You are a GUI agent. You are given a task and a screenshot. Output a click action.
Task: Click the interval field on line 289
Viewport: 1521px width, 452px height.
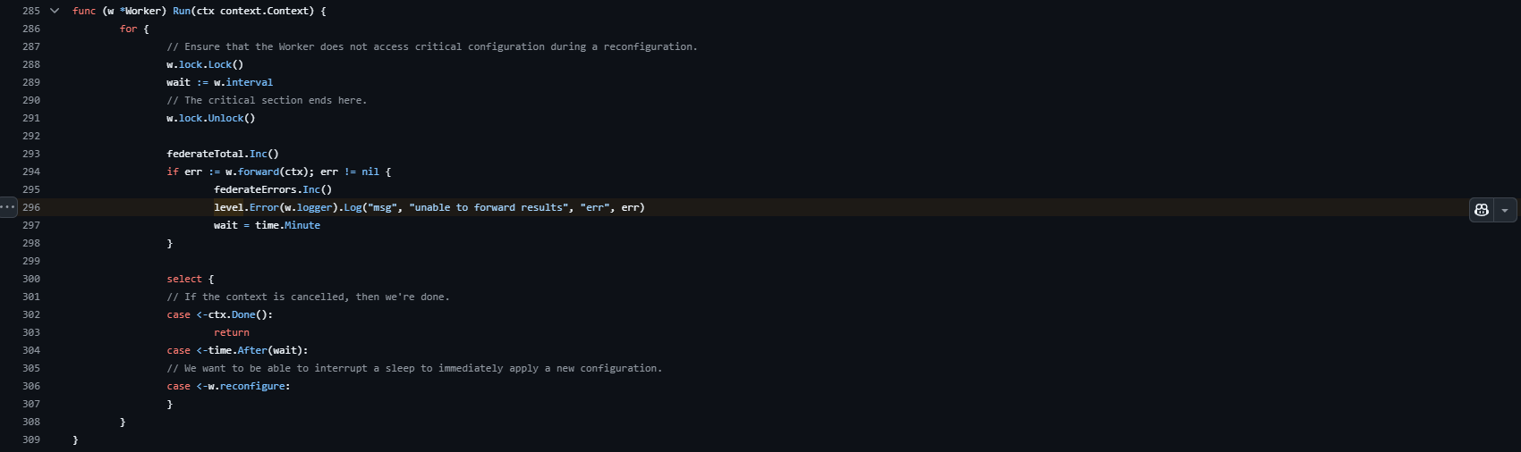point(250,82)
